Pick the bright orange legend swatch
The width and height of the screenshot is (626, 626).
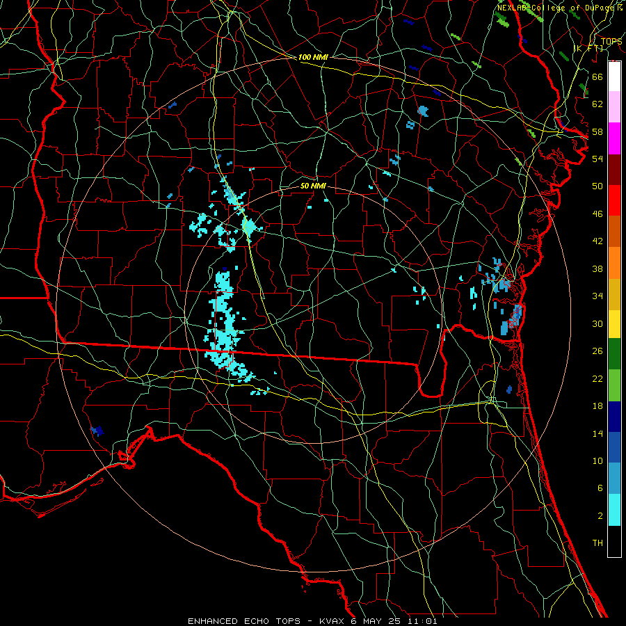pos(614,262)
